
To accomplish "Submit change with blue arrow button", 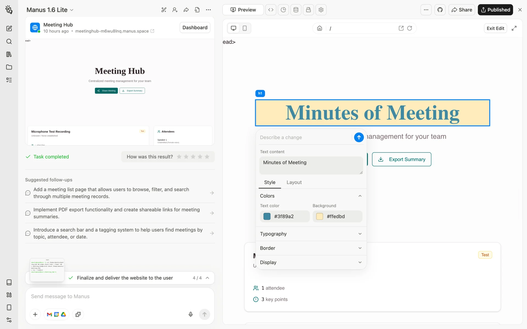I will 359,137.
